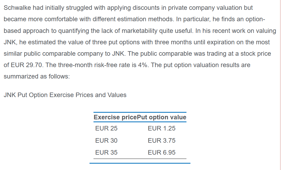Select the EUR 30 exercise price cell
Screen dimensions: 281x170
[106, 141]
